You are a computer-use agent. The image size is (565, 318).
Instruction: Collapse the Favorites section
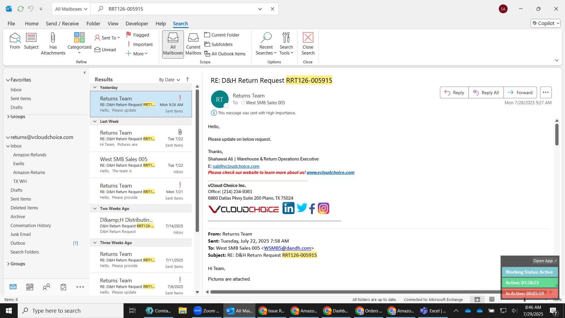point(8,80)
